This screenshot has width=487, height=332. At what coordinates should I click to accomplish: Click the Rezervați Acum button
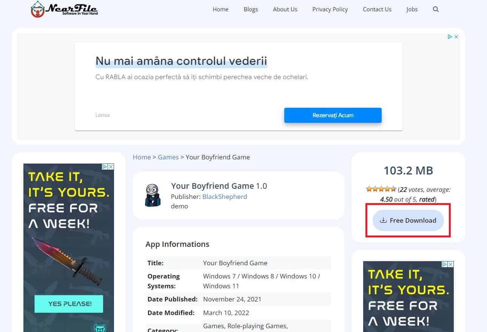click(333, 115)
